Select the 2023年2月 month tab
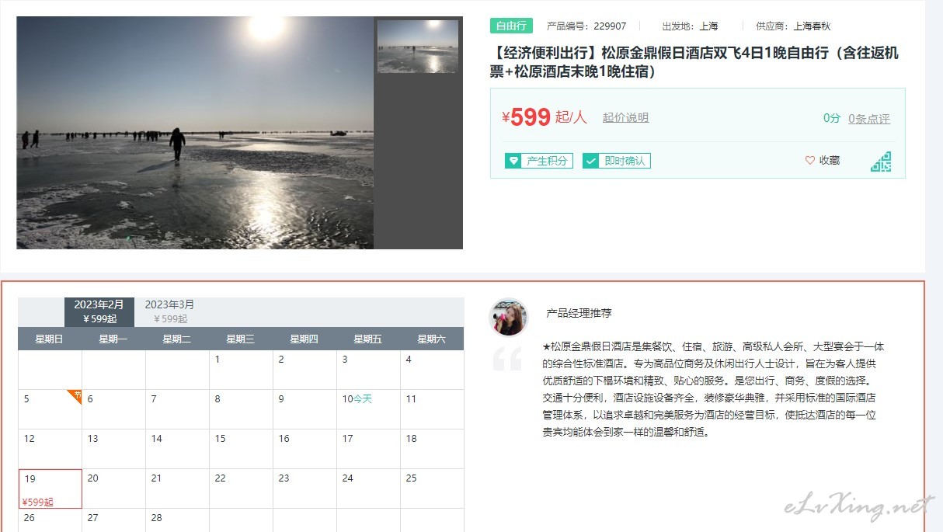The height and width of the screenshot is (532, 943). 99,311
